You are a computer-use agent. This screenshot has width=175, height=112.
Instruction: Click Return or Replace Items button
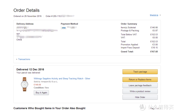coord(140,79)
